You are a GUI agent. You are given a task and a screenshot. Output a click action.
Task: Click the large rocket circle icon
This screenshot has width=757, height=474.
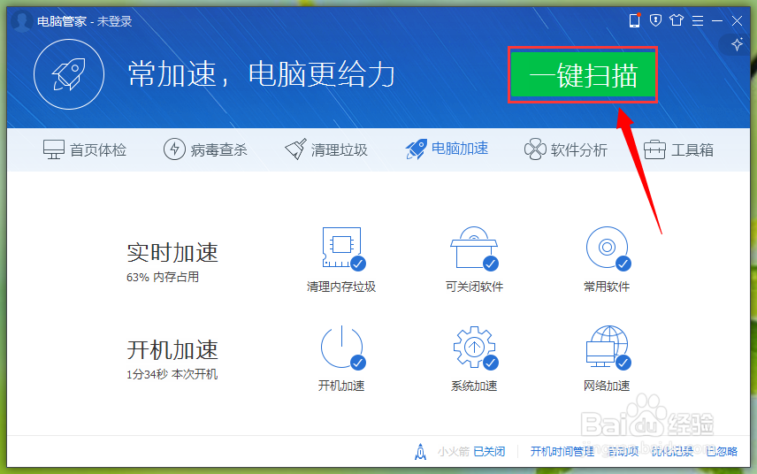point(69,74)
